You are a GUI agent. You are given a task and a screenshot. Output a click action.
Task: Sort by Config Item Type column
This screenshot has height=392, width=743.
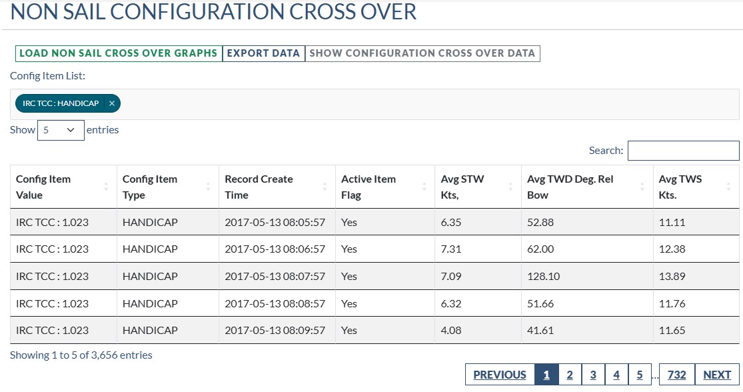[x=167, y=187]
